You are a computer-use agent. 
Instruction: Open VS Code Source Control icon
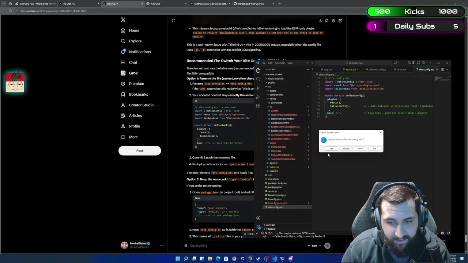tap(258, 88)
